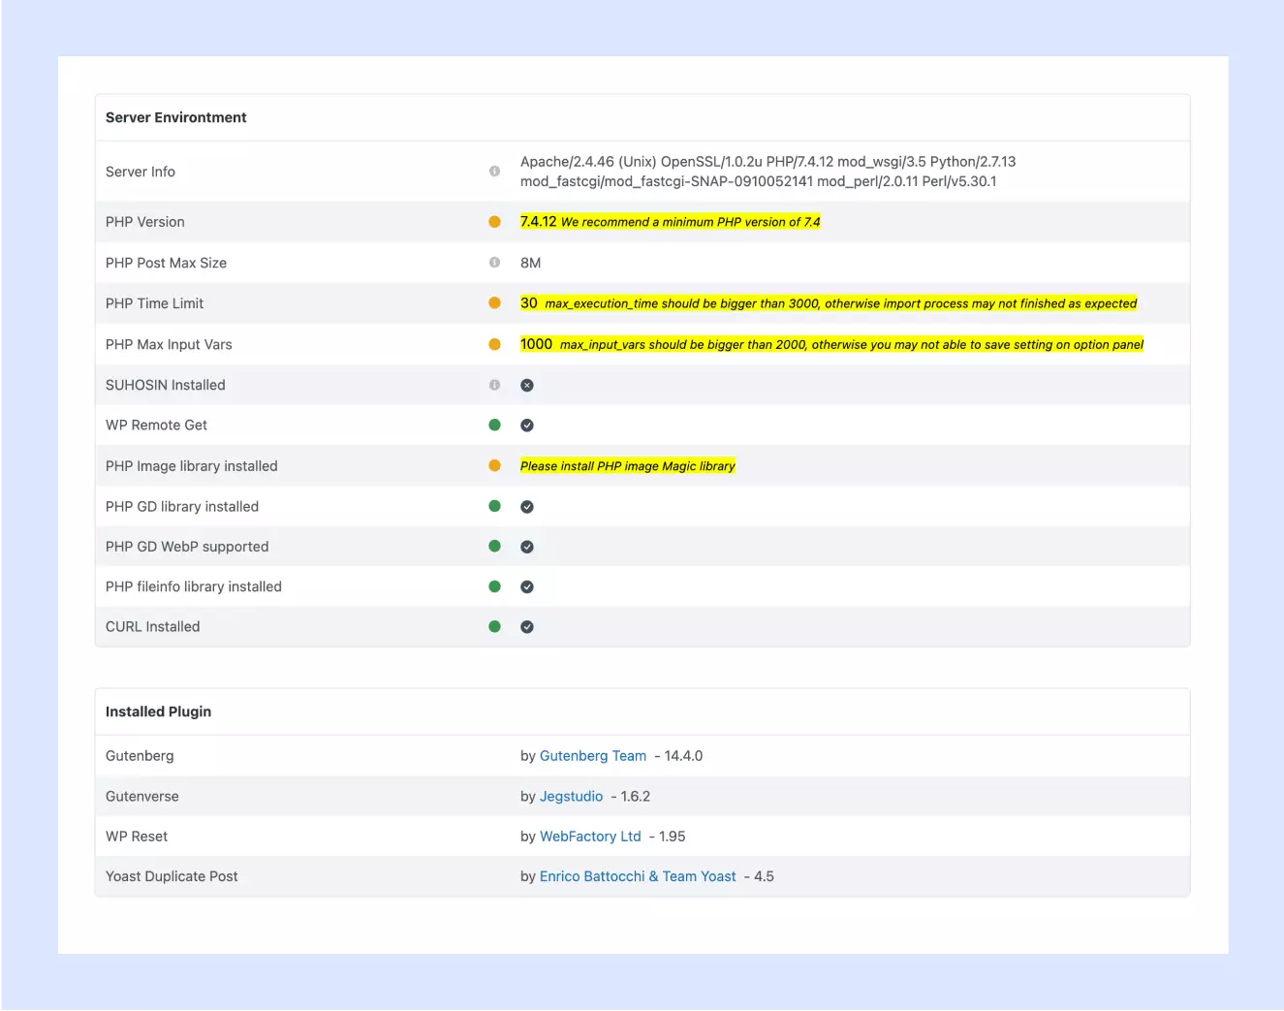Click the gray info icon for SUHOSIN Installed

click(x=494, y=385)
